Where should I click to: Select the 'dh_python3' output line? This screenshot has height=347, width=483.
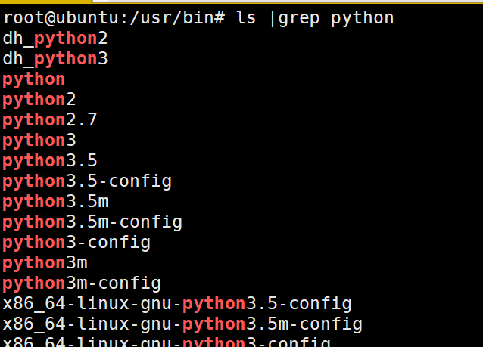55,59
